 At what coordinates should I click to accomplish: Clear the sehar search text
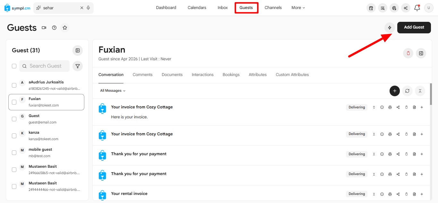(x=82, y=8)
